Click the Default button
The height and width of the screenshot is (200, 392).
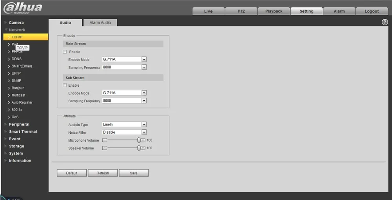tap(72, 173)
